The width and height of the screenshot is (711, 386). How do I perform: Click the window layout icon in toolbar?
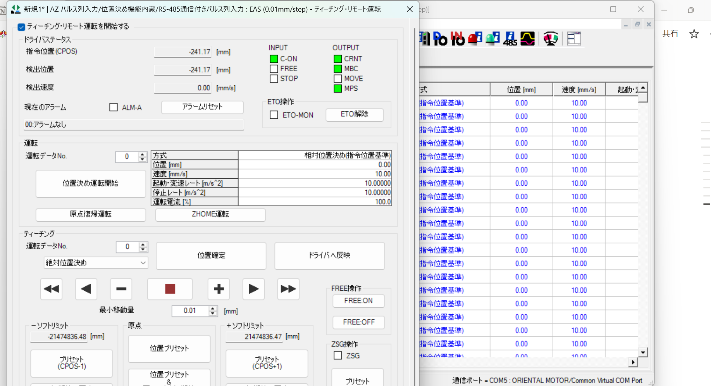pyautogui.click(x=574, y=39)
